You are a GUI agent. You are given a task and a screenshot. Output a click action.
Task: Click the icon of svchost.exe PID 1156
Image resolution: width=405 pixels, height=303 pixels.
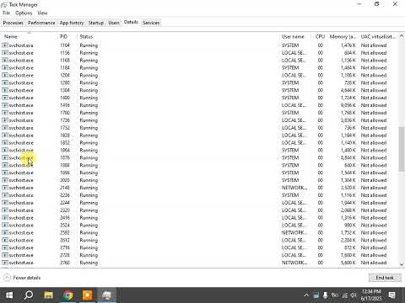point(5,53)
